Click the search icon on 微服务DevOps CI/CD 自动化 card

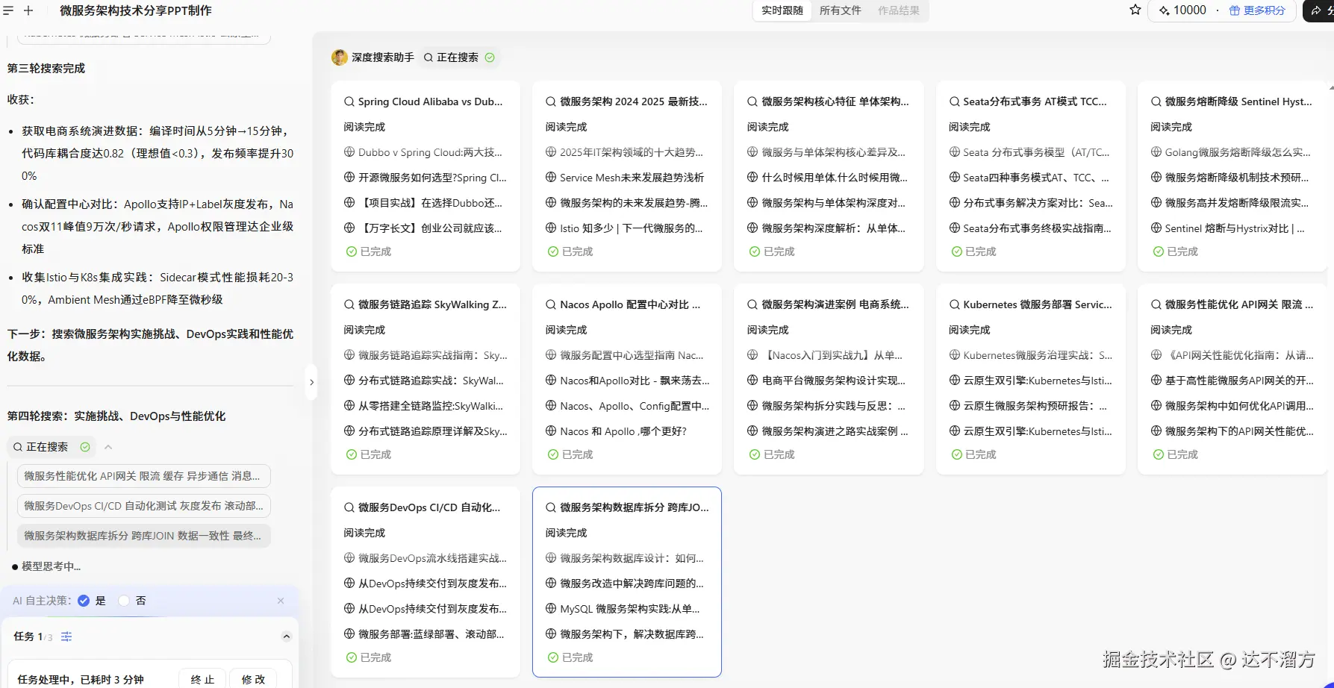[x=349, y=507]
